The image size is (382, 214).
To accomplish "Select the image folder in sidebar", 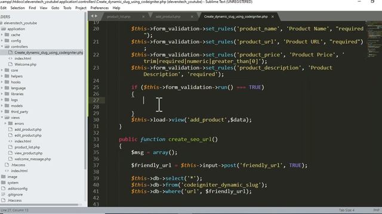I will point(12,177).
